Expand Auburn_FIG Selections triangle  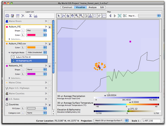tap(9, 39)
